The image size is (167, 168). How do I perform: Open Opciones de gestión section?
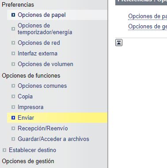[x=28, y=161]
